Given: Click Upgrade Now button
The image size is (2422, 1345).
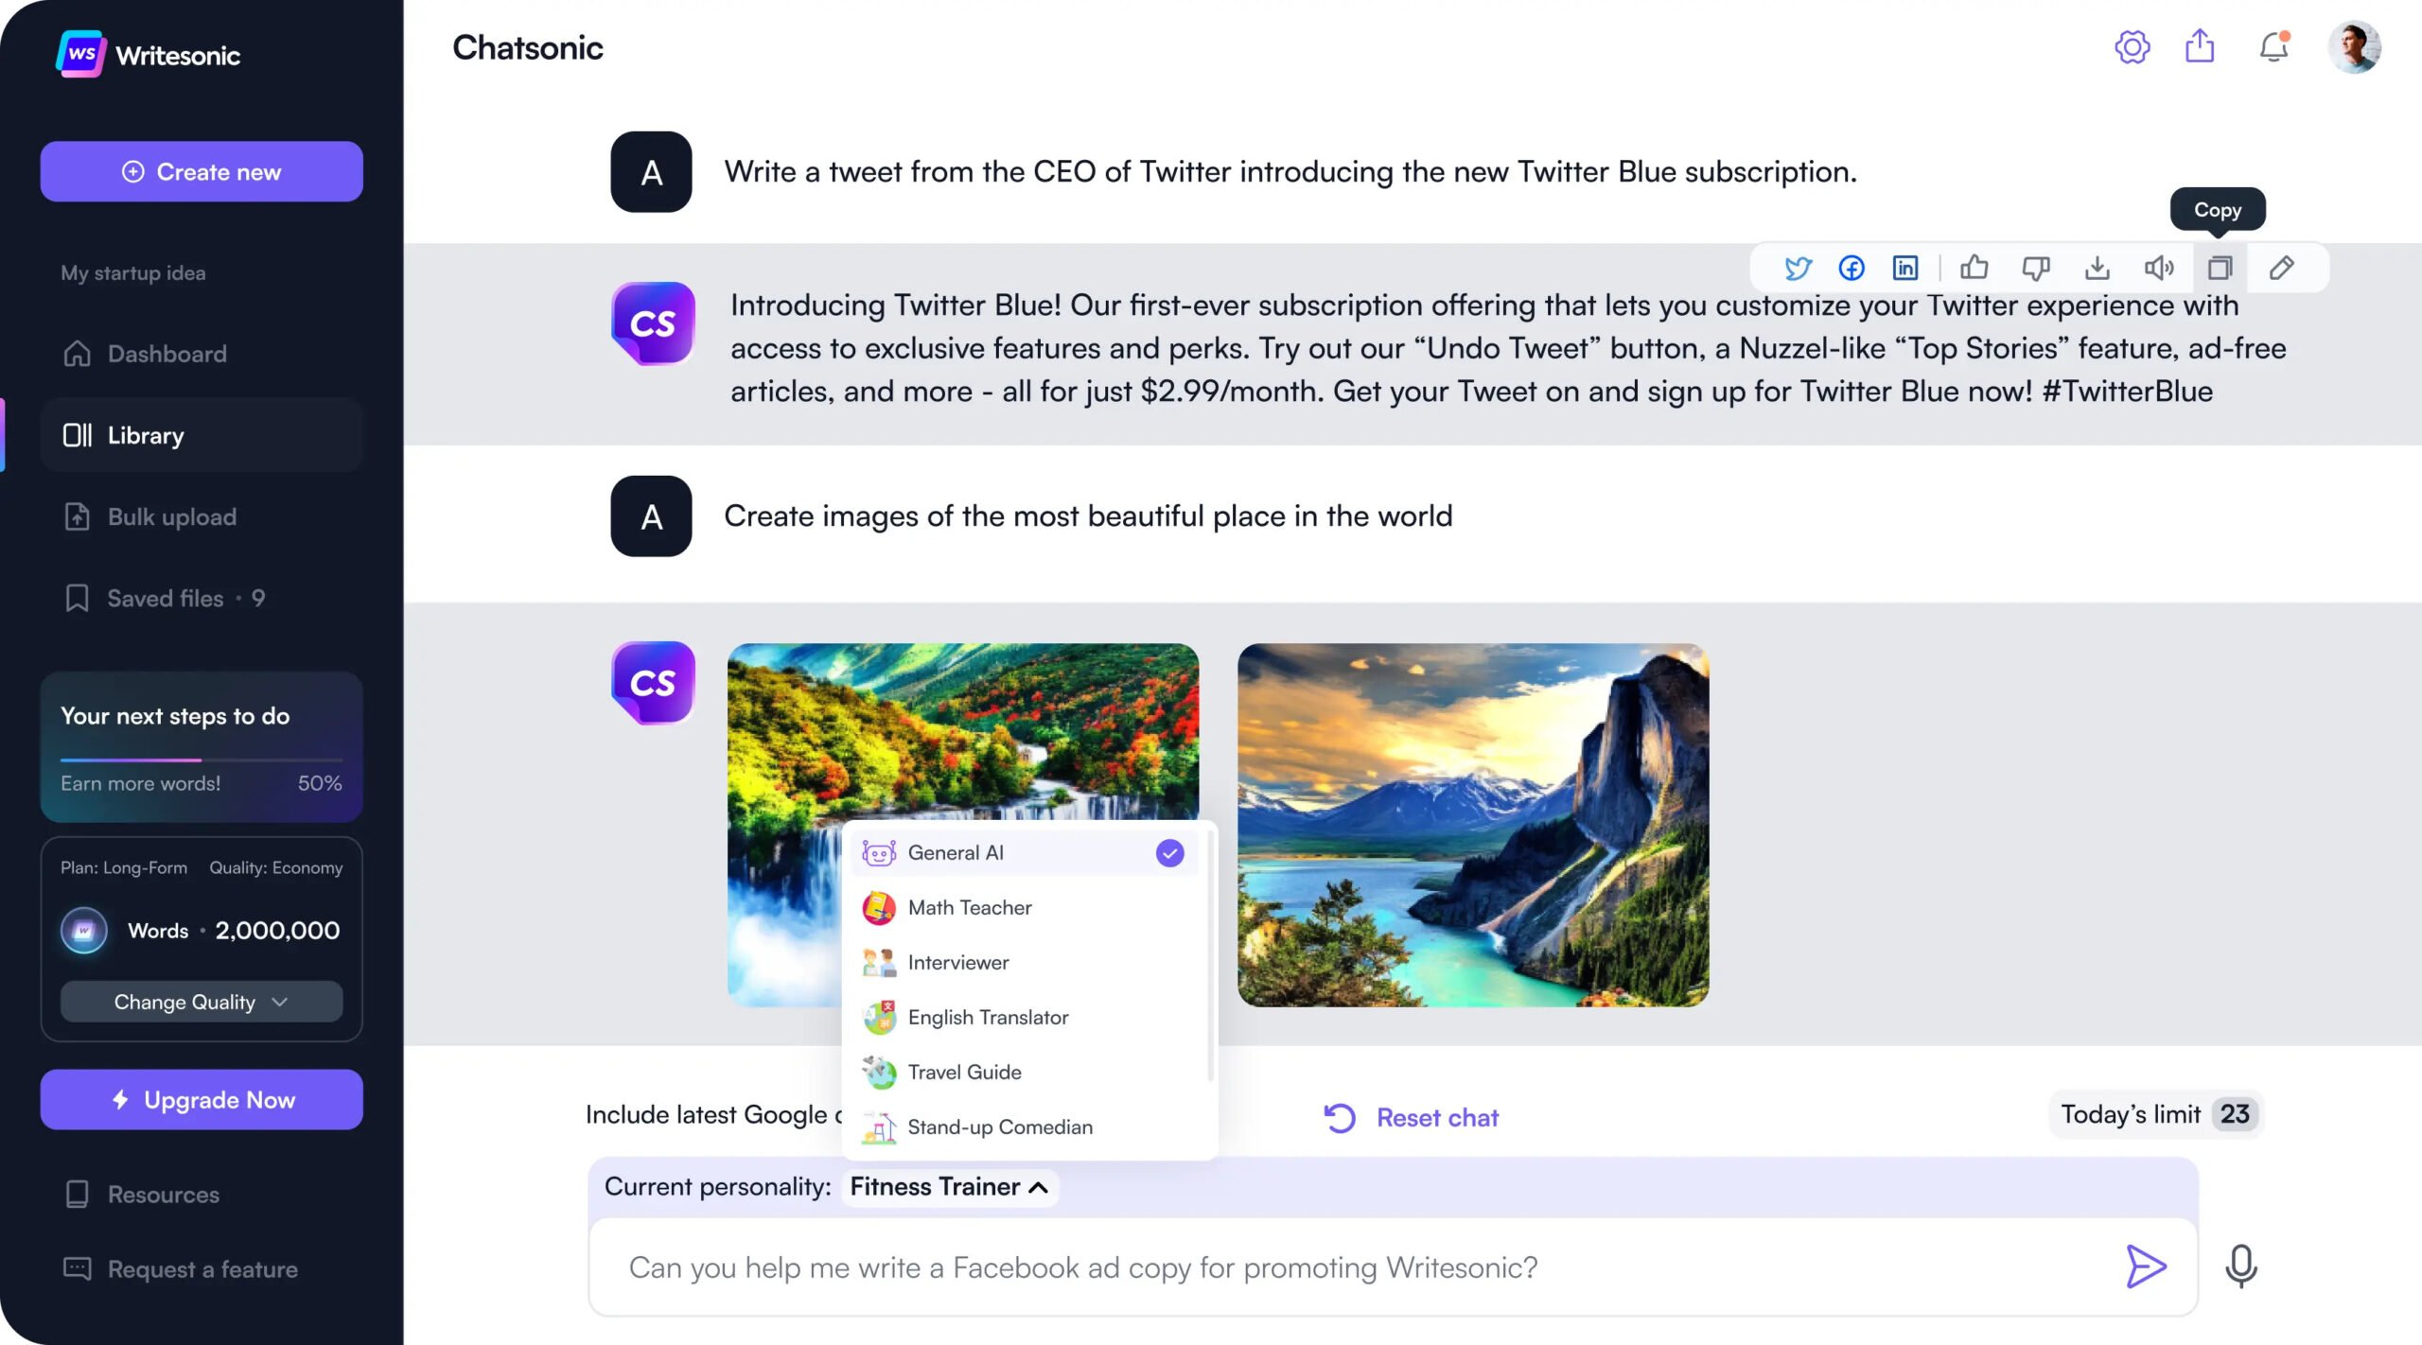Looking at the screenshot, I should [x=201, y=1098].
